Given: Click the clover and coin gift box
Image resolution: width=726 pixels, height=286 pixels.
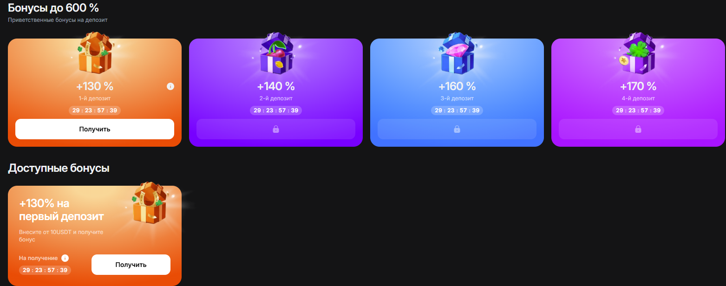Looking at the screenshot, I should 638,53.
